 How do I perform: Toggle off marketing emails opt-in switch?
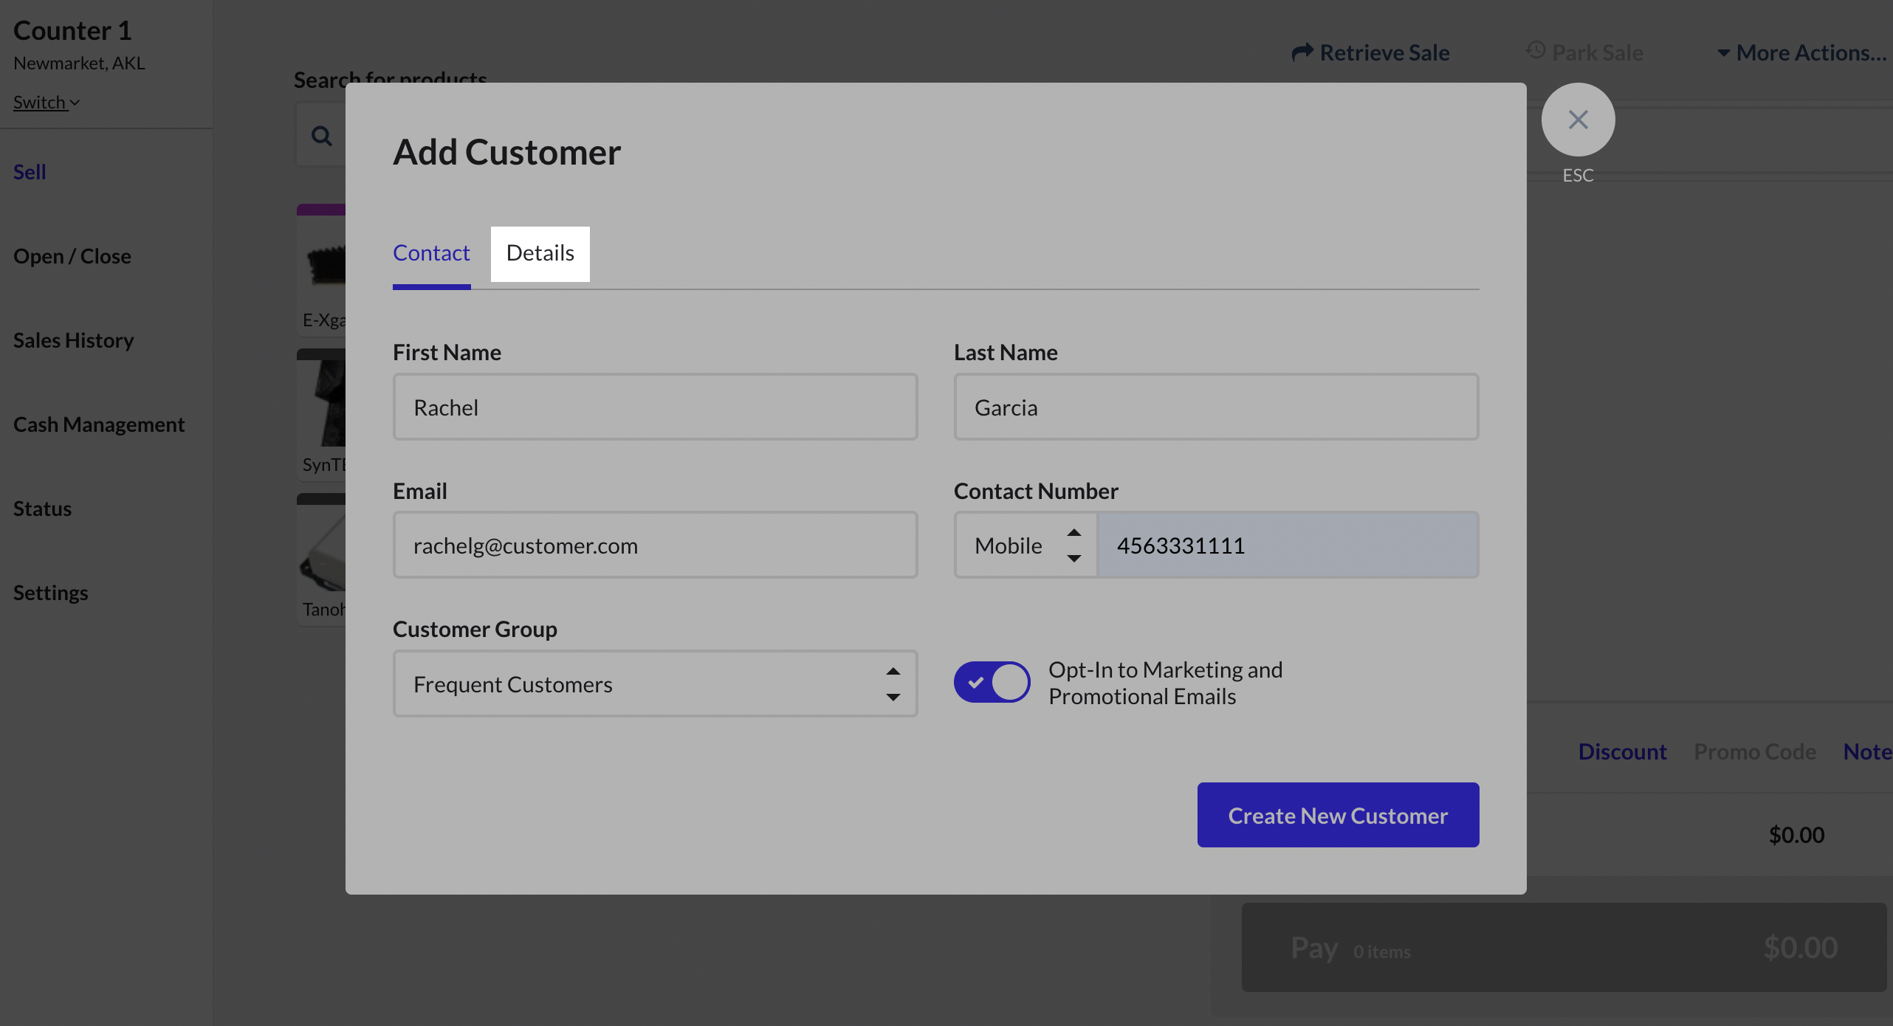click(x=992, y=682)
